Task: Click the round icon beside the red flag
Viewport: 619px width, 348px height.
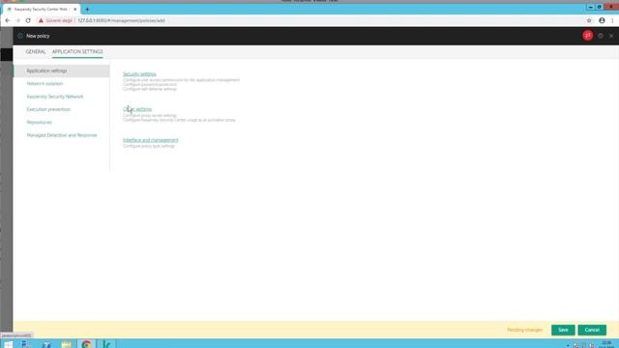Action: pyautogui.click(x=601, y=36)
